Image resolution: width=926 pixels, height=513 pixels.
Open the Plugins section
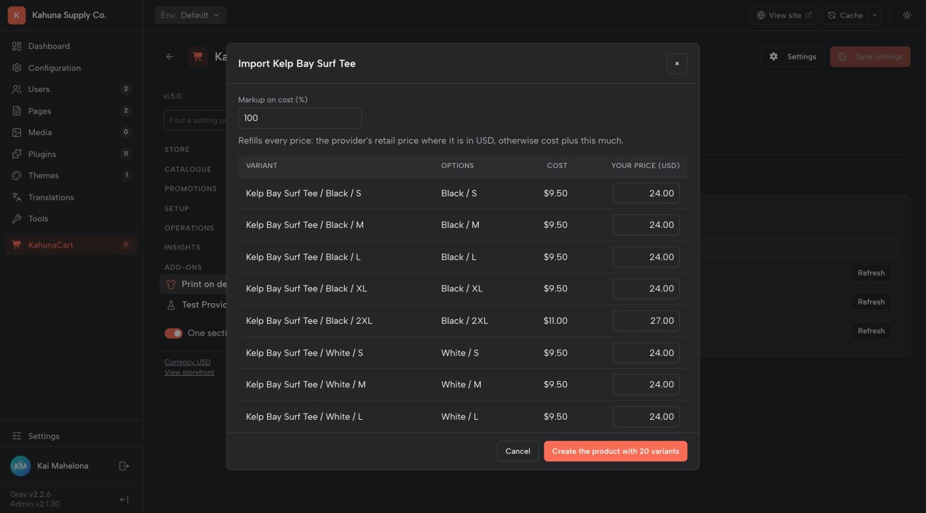coord(71,154)
